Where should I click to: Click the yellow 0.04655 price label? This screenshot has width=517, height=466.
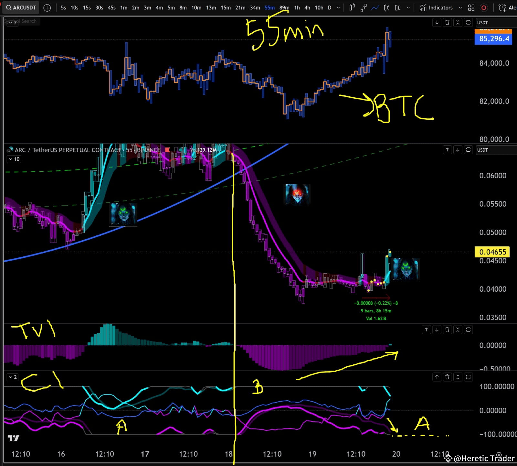point(492,252)
